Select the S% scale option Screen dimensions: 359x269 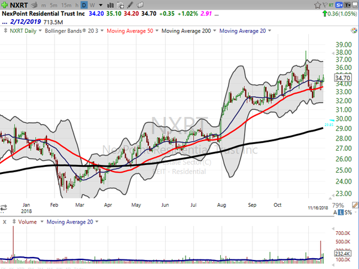pos(348,212)
